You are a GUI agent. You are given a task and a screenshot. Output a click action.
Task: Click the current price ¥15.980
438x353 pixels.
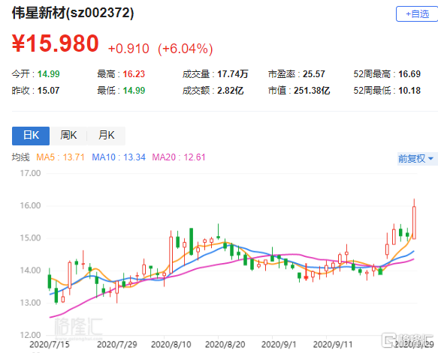coord(56,43)
